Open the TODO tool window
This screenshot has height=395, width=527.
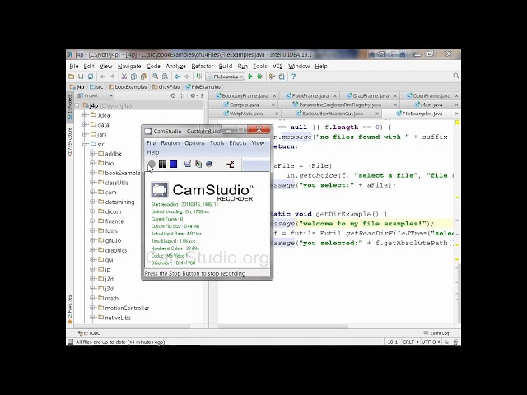[90, 333]
